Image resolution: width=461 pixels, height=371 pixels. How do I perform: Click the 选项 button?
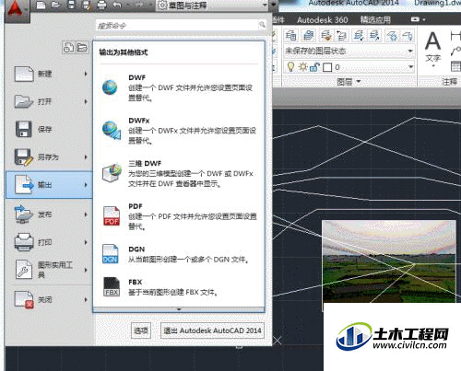coord(141,330)
